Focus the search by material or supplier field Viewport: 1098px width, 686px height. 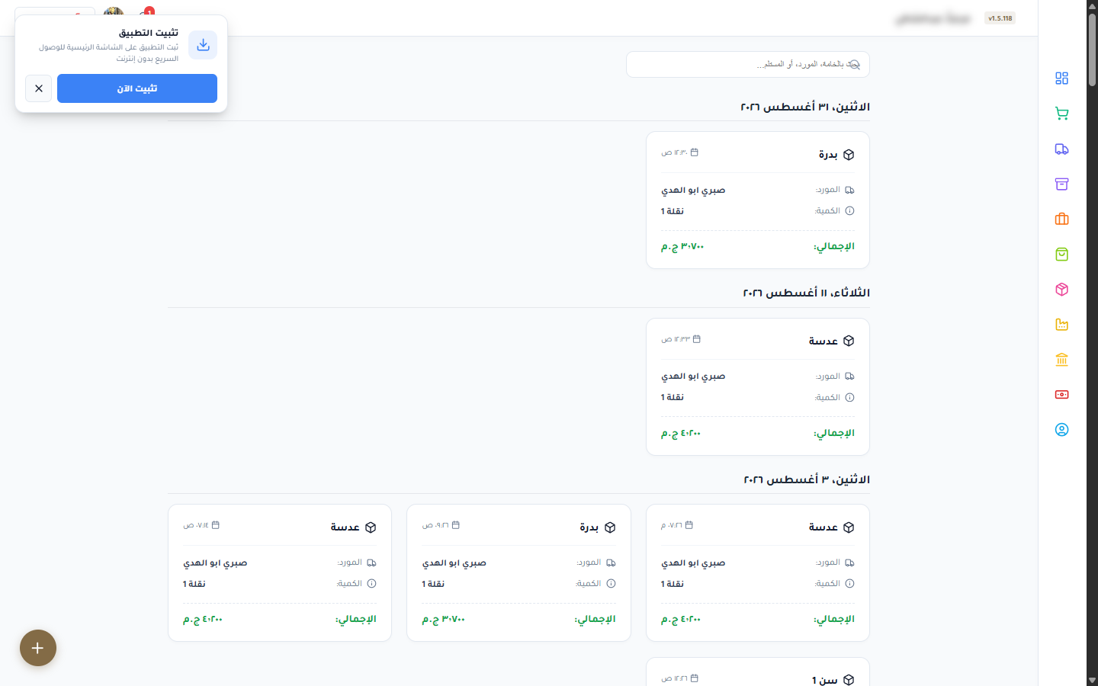[748, 65]
